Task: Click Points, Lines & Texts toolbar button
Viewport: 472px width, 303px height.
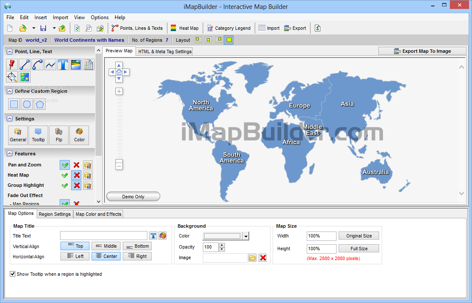Action: [x=137, y=28]
